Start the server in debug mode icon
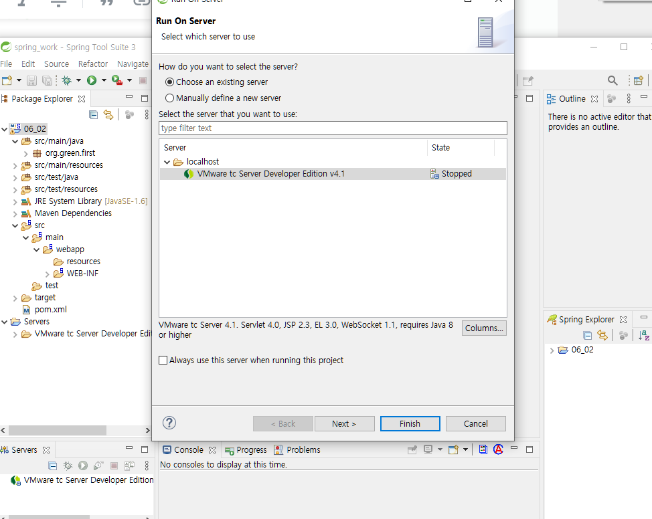The height and width of the screenshot is (519, 652). [68, 465]
